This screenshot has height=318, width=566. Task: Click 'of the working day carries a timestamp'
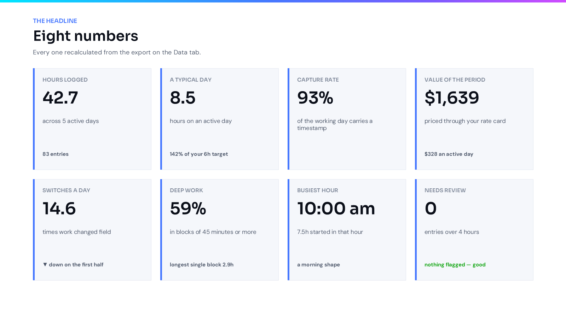335,124
